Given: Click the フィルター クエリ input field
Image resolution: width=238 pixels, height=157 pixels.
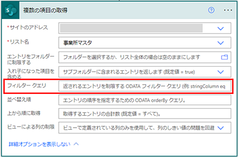Looking at the screenshot, I should [145, 86].
